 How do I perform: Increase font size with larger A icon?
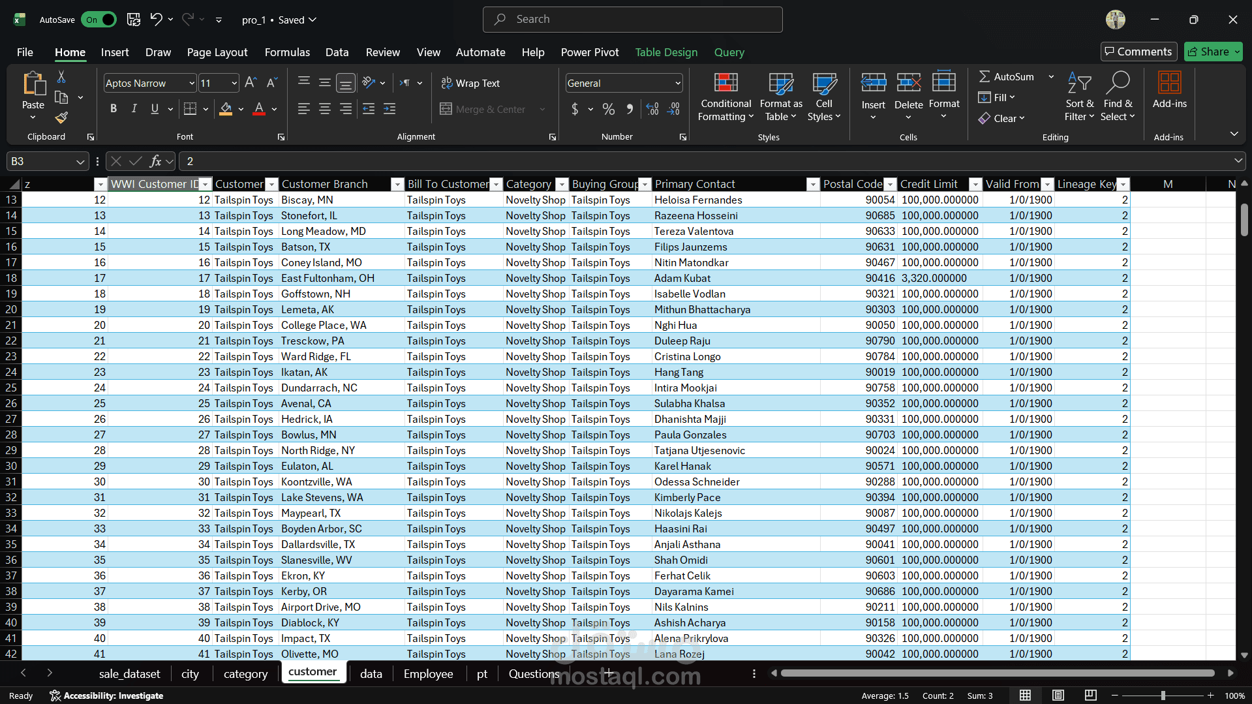click(251, 83)
